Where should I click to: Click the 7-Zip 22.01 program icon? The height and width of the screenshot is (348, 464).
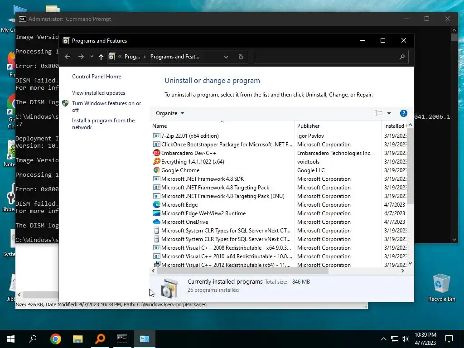156,136
